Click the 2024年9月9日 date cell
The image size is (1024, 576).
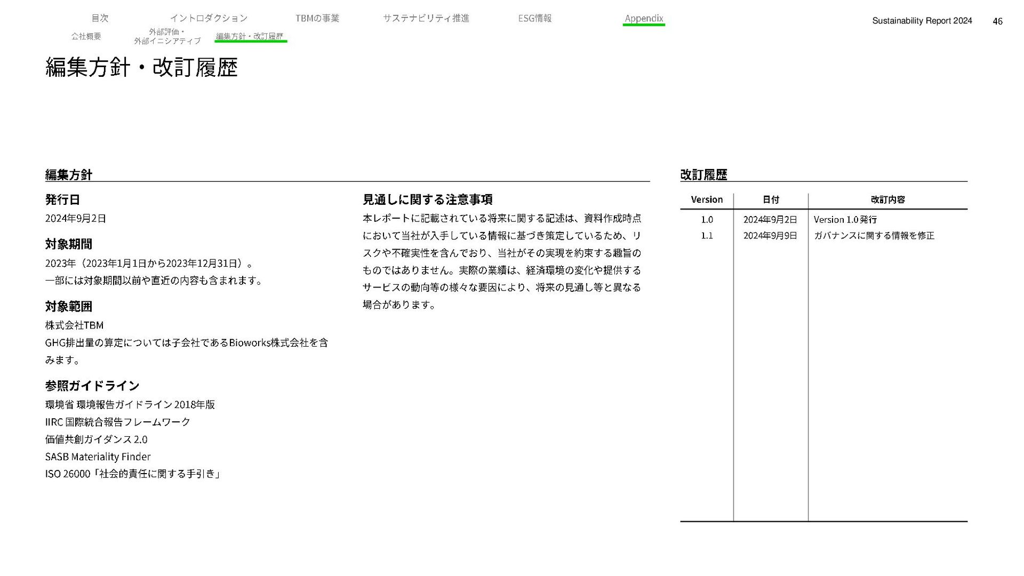pyautogui.click(x=770, y=236)
